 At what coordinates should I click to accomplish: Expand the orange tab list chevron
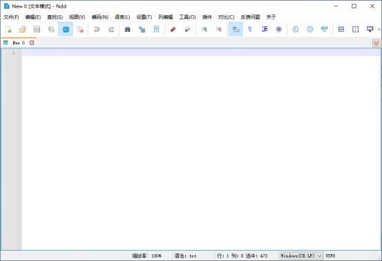click(x=376, y=43)
